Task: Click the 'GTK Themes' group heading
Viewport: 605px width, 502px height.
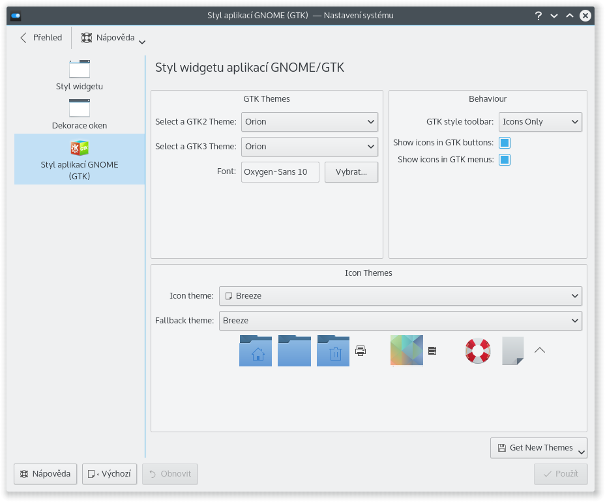Action: 267,99
